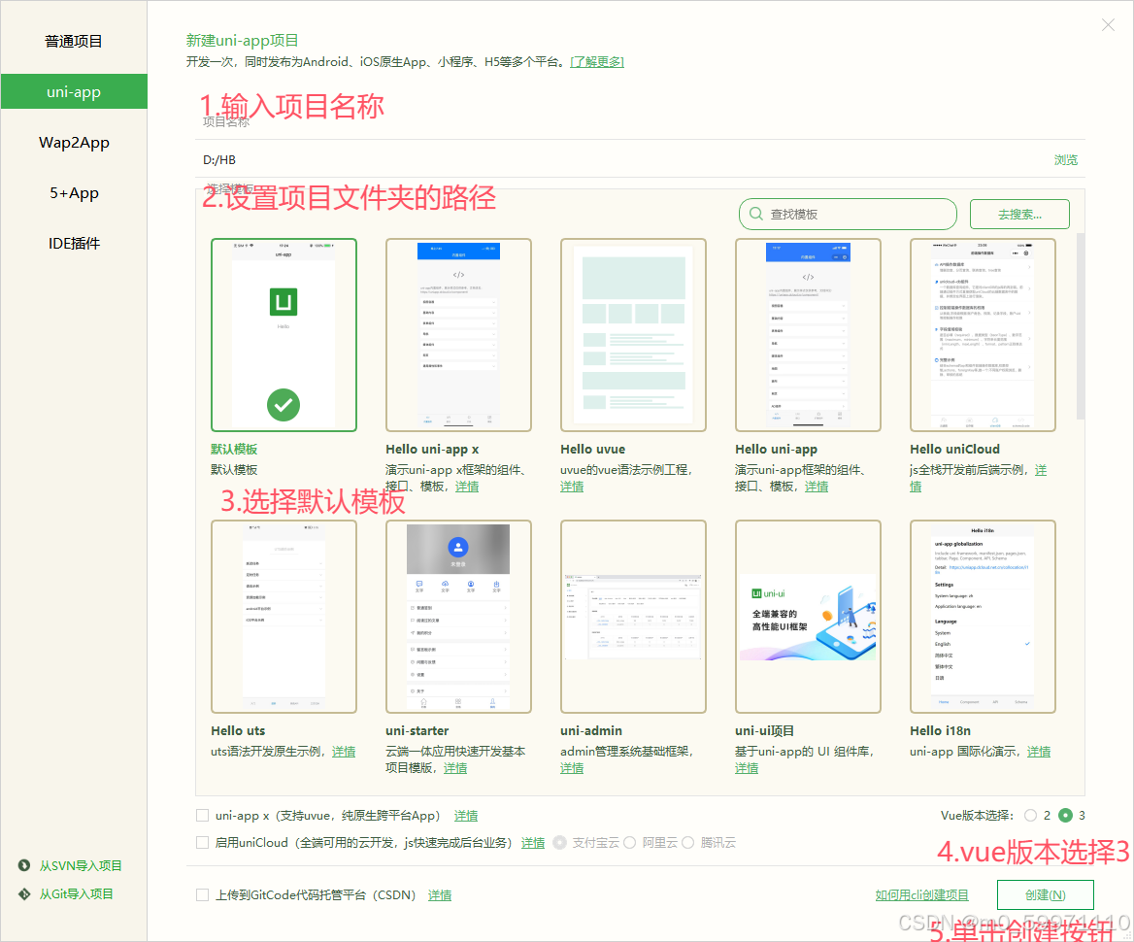
Task: Open 详情 link for Hello uts
Action: coord(344,751)
